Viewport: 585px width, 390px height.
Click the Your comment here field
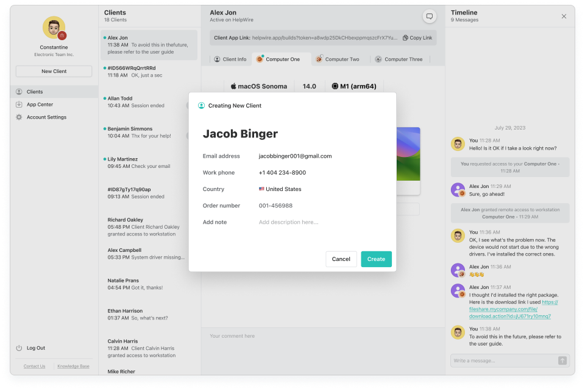point(323,351)
